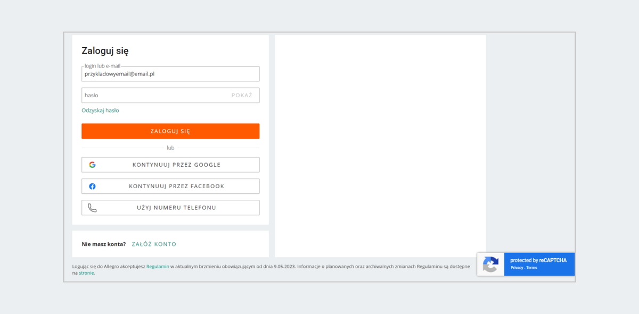Screen dimensions: 639x314
Task: Click the Google logo icon
Action: click(x=92, y=165)
